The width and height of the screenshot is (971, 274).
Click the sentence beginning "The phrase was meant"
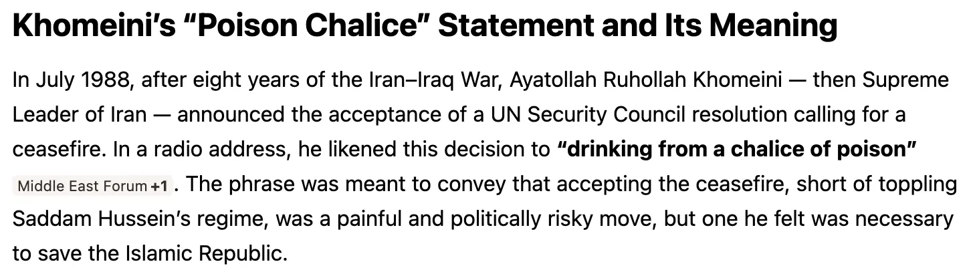(485, 219)
